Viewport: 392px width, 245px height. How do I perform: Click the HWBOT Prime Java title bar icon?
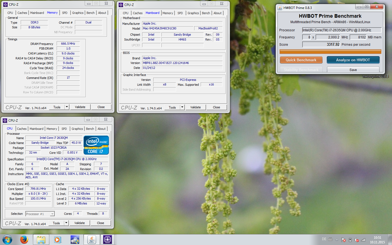[280, 8]
